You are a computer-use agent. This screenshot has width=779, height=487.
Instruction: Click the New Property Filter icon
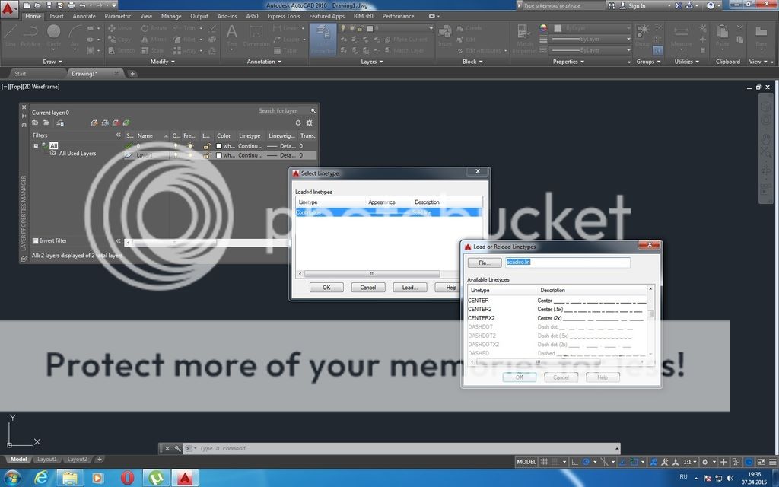coord(35,123)
